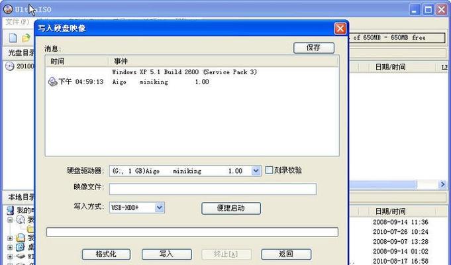Select the 光盘目录 panel label

click(x=21, y=53)
